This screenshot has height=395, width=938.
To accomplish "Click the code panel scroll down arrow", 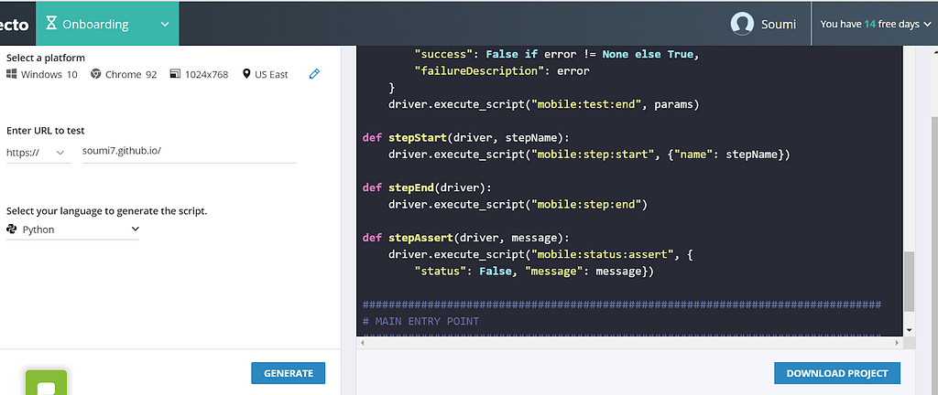I will click(909, 330).
